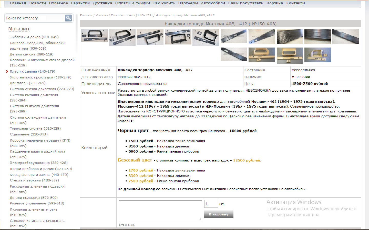The width and height of the screenshot is (369, 230).
Task: Select category Фары, фонари и лампы (440-479)
Action: coord(39,175)
